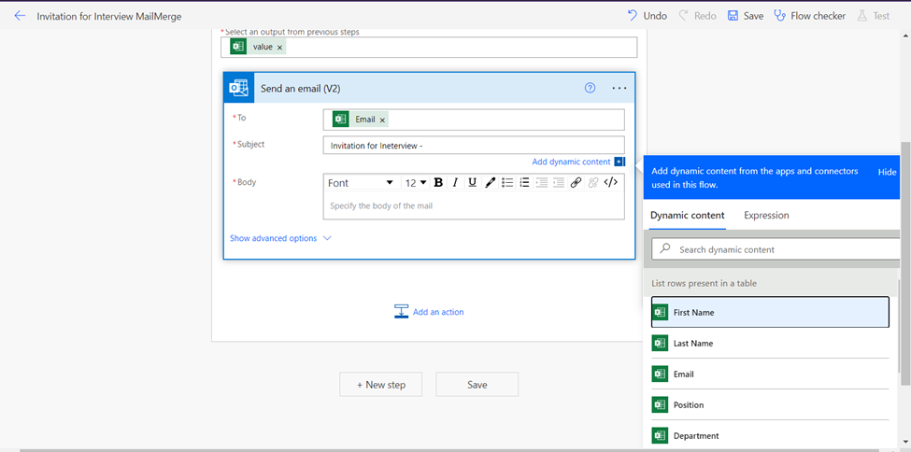
Task: Hide the dynamic content panel
Action: point(887,172)
